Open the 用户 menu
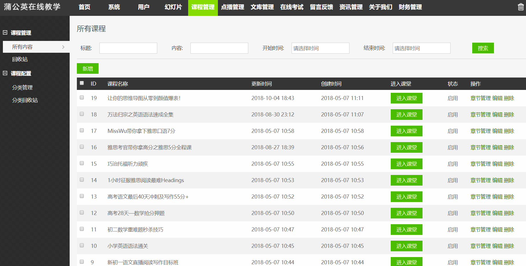This screenshot has height=266, width=526. [144, 7]
